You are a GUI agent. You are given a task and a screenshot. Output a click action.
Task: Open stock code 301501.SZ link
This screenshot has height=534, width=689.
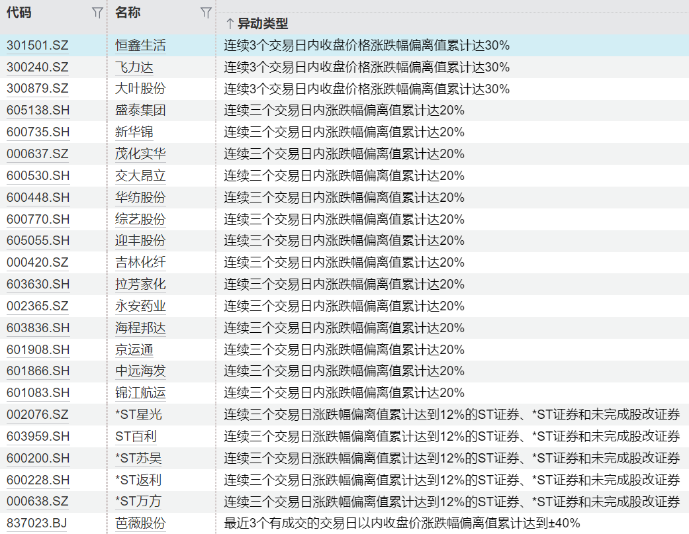(38, 45)
